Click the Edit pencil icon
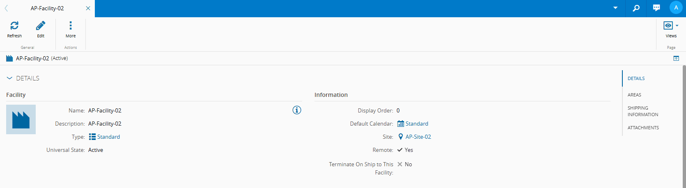This screenshot has height=188, width=686. pos(41,26)
